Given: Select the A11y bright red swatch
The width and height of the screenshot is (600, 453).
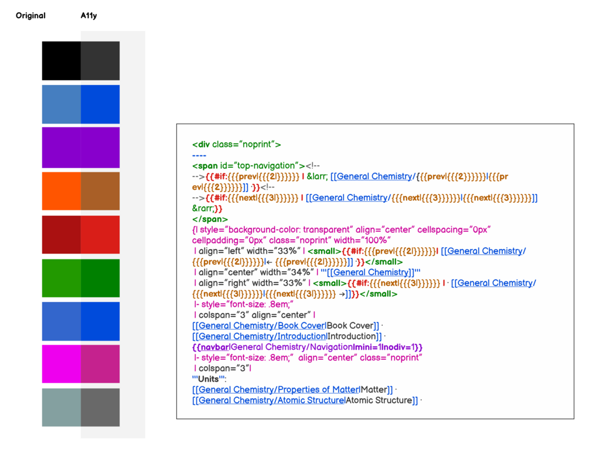Looking at the screenshot, I should coord(100,234).
